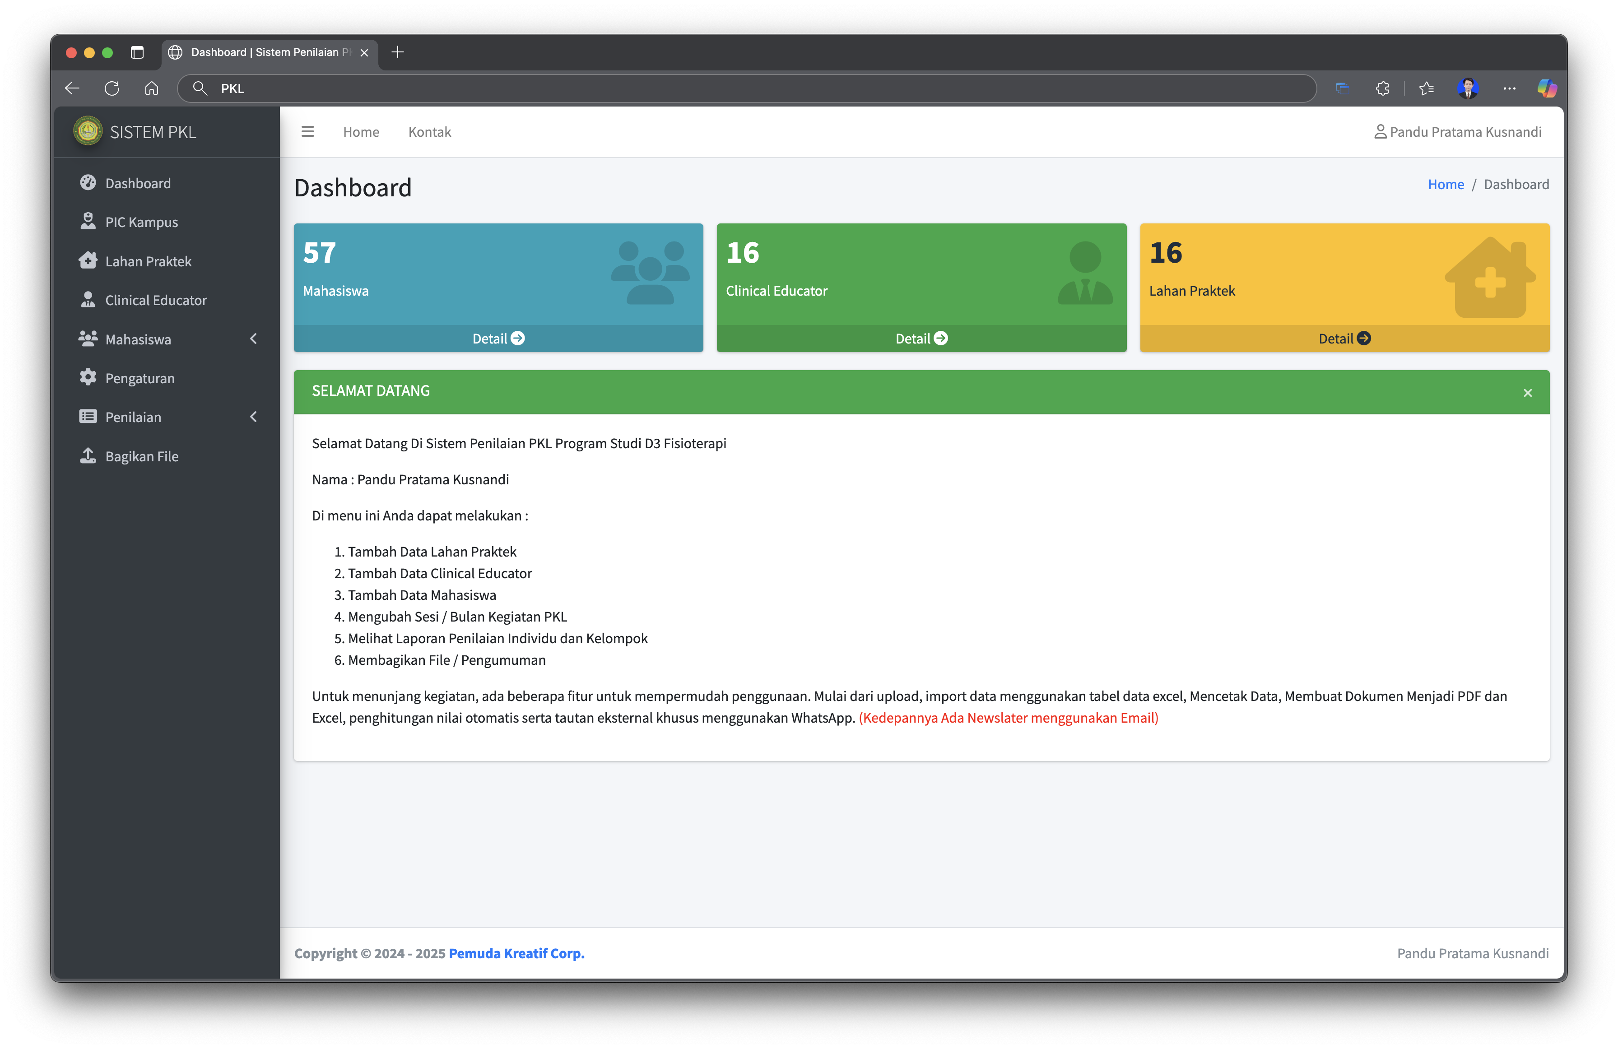Click Kontak in top navbar
Viewport: 1618px width, 1049px height.
pyautogui.click(x=429, y=132)
